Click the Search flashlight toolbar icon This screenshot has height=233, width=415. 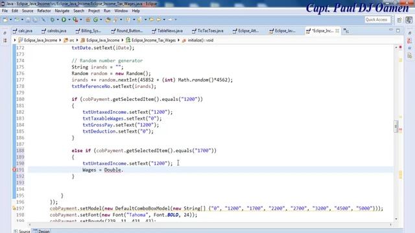pos(115,19)
